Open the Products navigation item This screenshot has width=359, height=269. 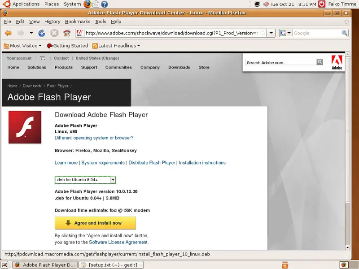64,67
